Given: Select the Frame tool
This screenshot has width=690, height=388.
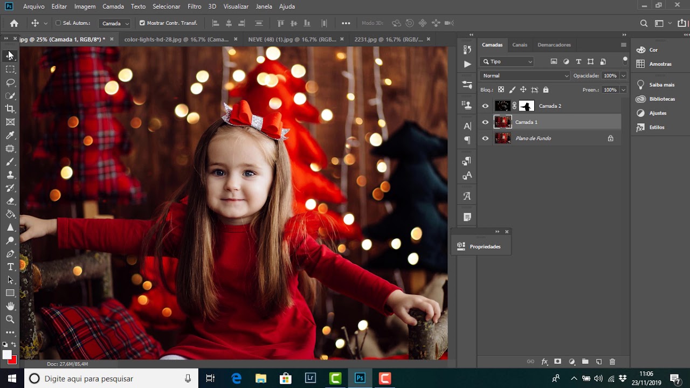Looking at the screenshot, I should [x=10, y=122].
